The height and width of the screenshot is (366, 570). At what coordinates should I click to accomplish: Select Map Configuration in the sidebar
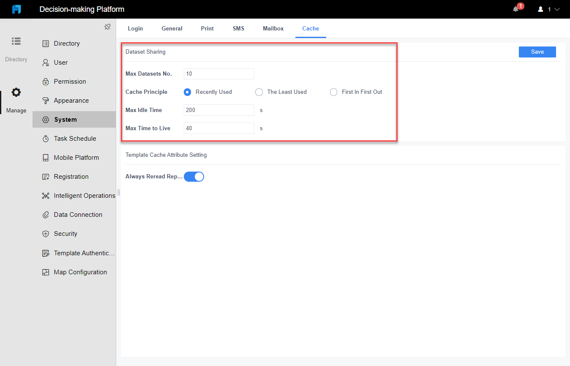46,272
